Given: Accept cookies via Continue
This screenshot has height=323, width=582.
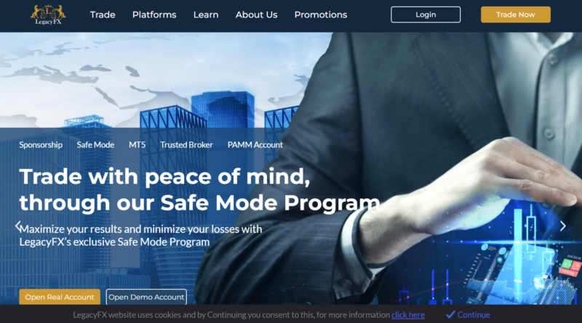Looking at the screenshot, I should pos(468,314).
